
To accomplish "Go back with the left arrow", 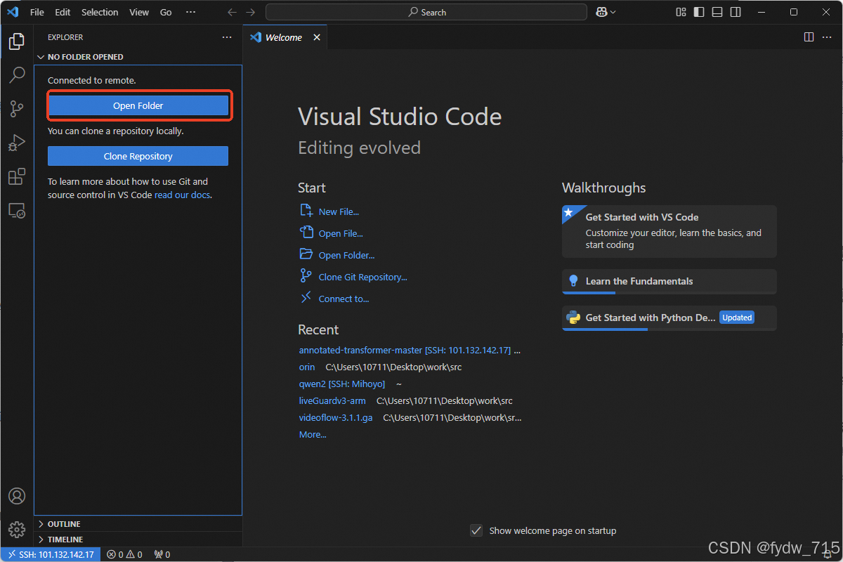I will tap(233, 12).
